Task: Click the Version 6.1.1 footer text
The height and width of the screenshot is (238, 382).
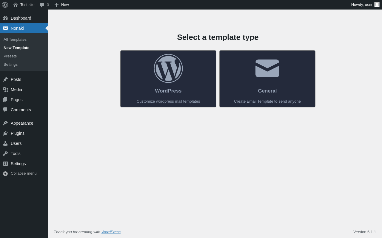Action: 365,232
